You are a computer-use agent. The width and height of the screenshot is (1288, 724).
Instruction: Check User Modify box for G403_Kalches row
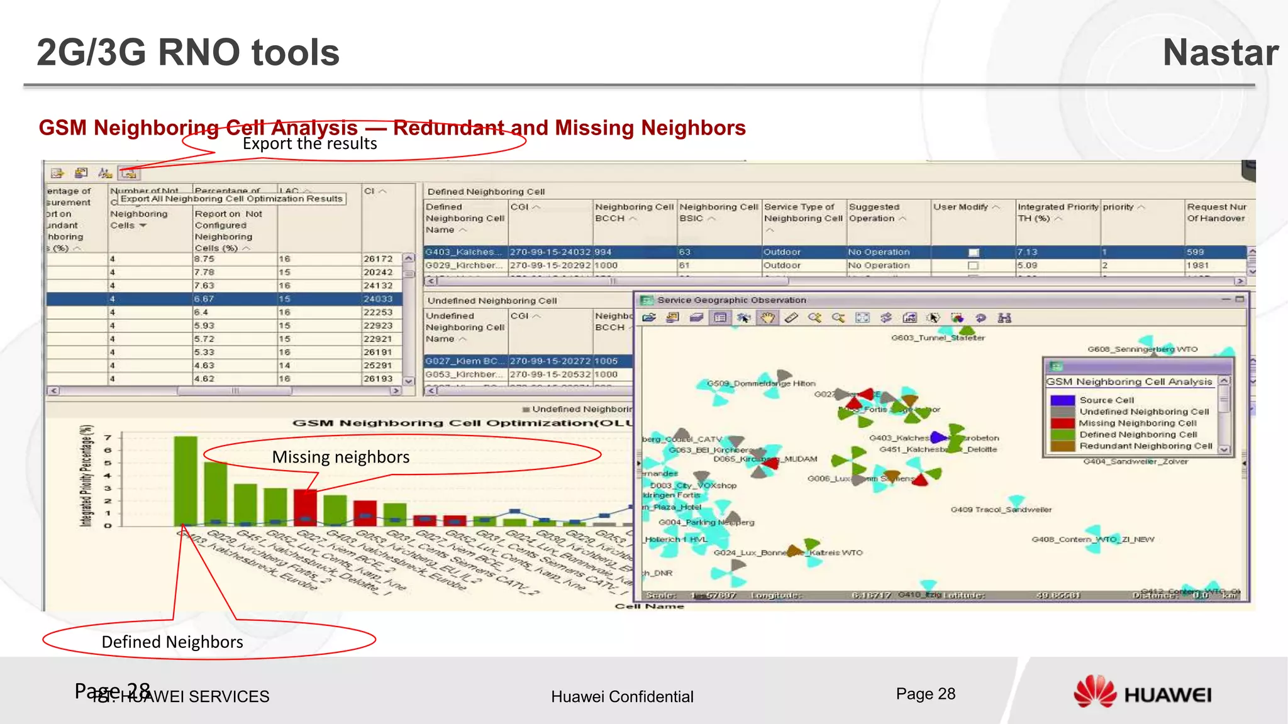974,253
